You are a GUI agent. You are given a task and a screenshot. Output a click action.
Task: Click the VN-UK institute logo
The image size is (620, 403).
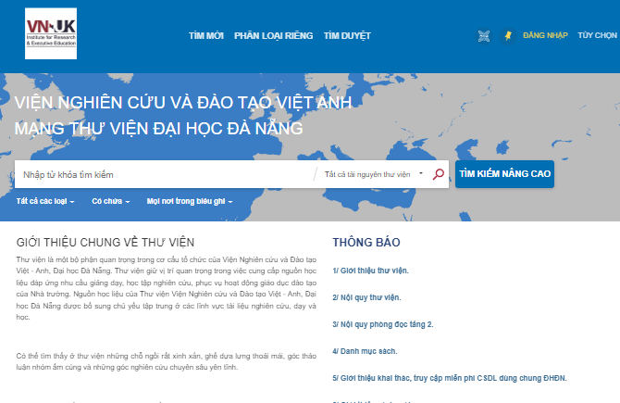tap(51, 33)
